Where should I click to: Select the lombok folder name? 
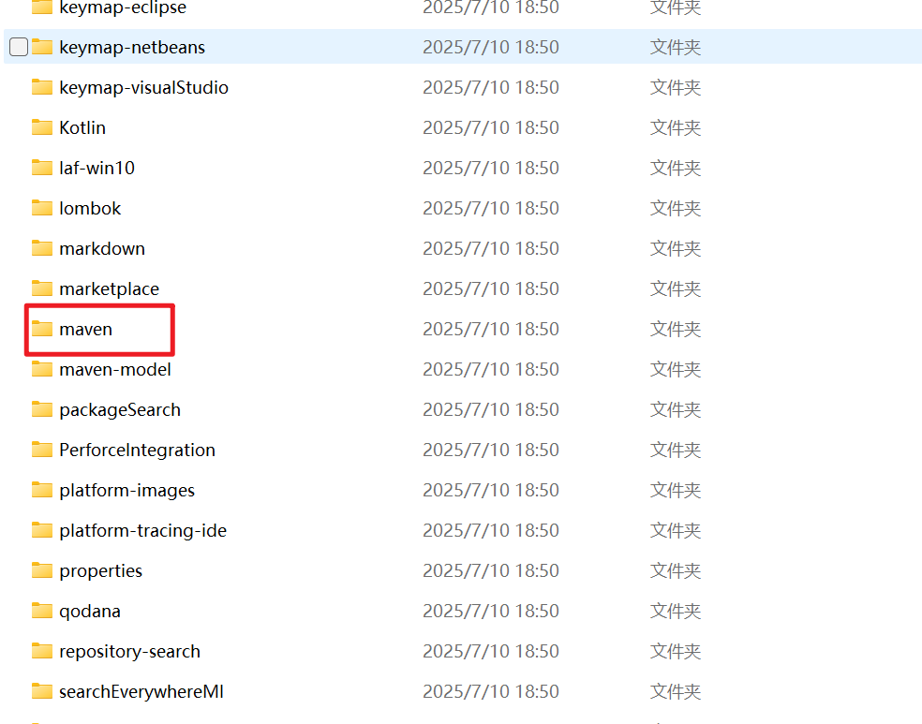(90, 208)
